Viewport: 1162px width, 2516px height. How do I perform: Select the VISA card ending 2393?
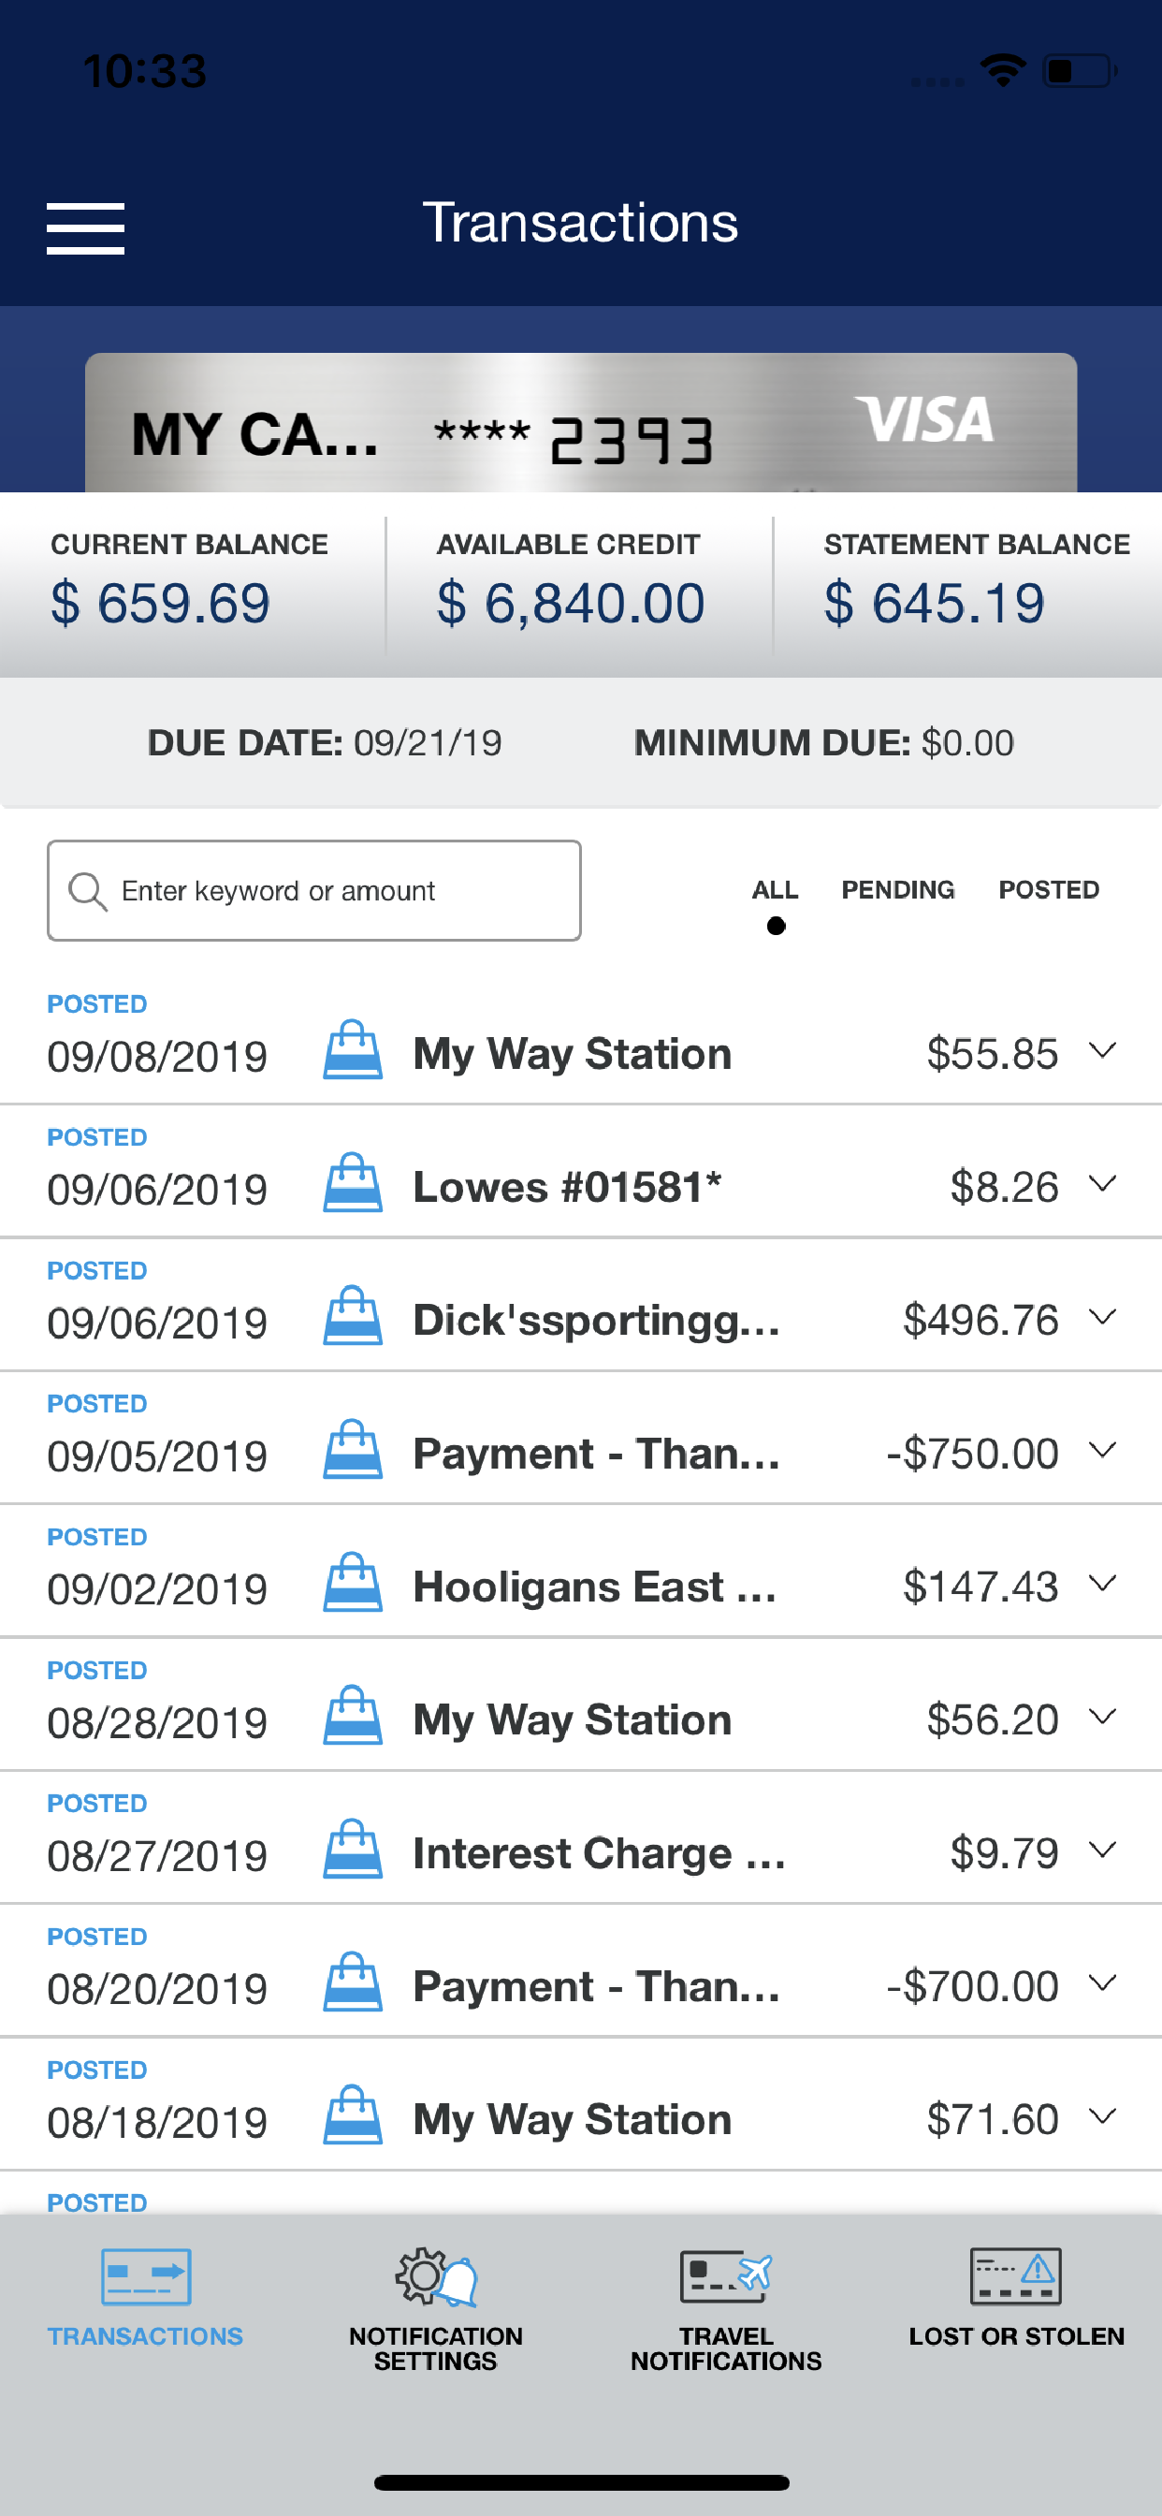point(581,423)
